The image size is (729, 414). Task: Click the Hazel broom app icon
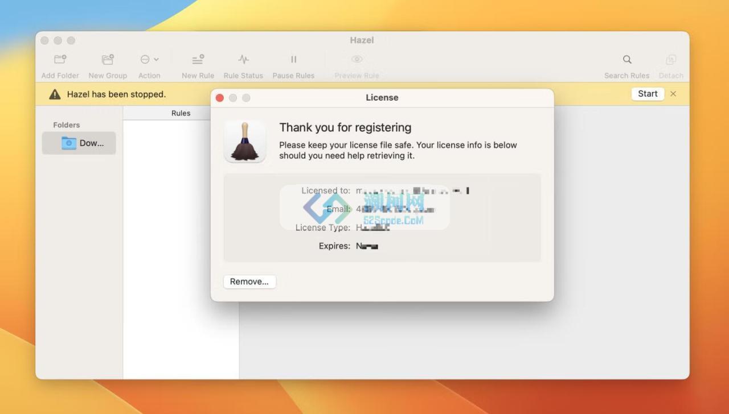(x=245, y=142)
